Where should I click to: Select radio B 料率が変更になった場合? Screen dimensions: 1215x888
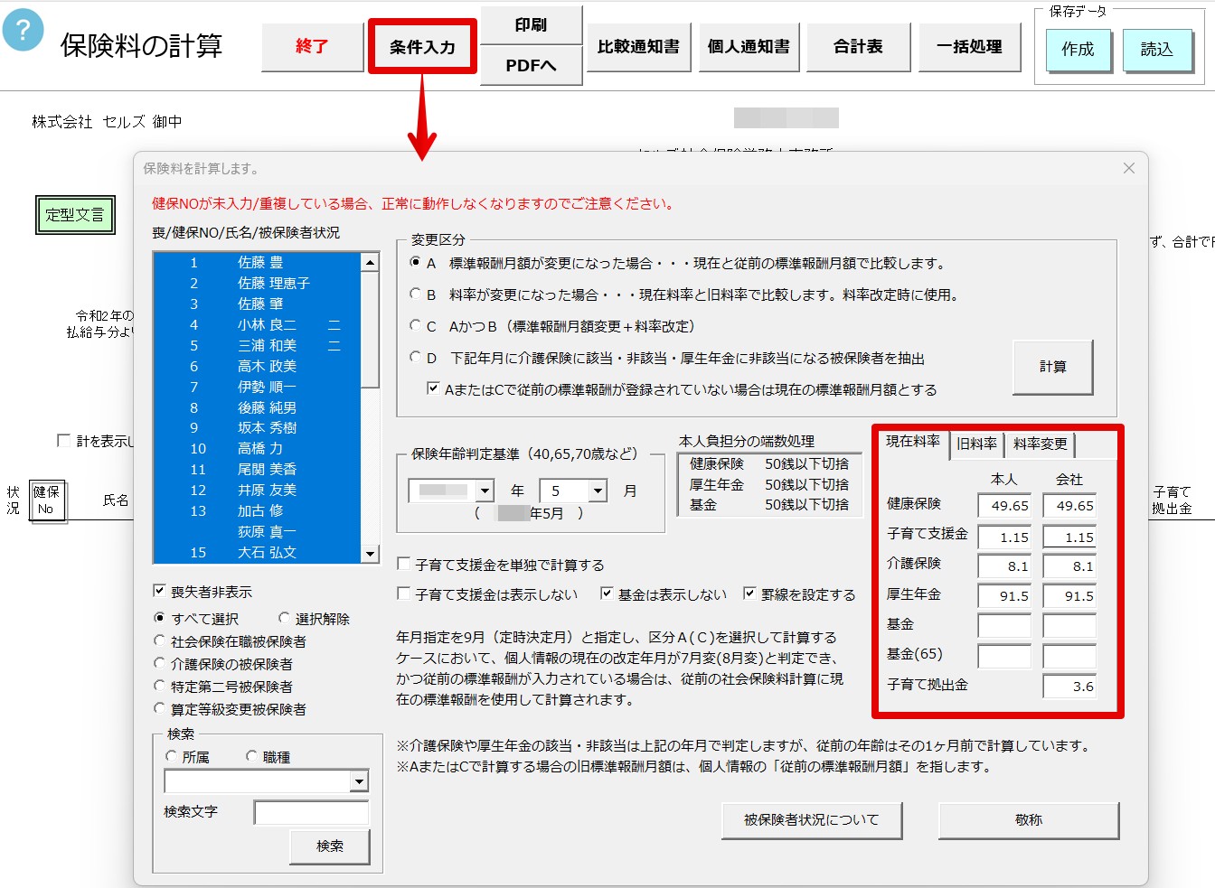(x=415, y=294)
